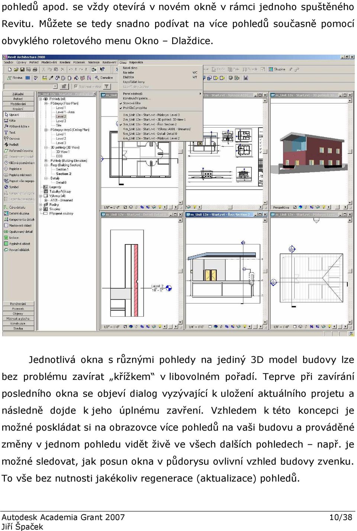
Task: Select the Referenční rovina tool
Action: coord(19,151)
